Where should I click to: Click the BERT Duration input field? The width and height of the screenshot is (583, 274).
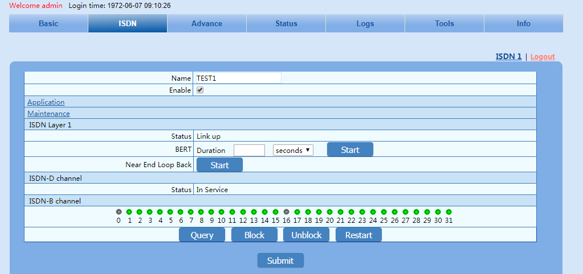(x=249, y=150)
